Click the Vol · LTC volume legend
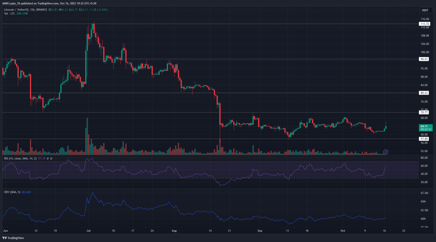This screenshot has width=436, height=242. coord(9,13)
